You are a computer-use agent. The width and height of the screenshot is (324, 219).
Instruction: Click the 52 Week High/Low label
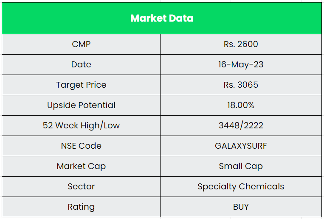(x=81, y=125)
